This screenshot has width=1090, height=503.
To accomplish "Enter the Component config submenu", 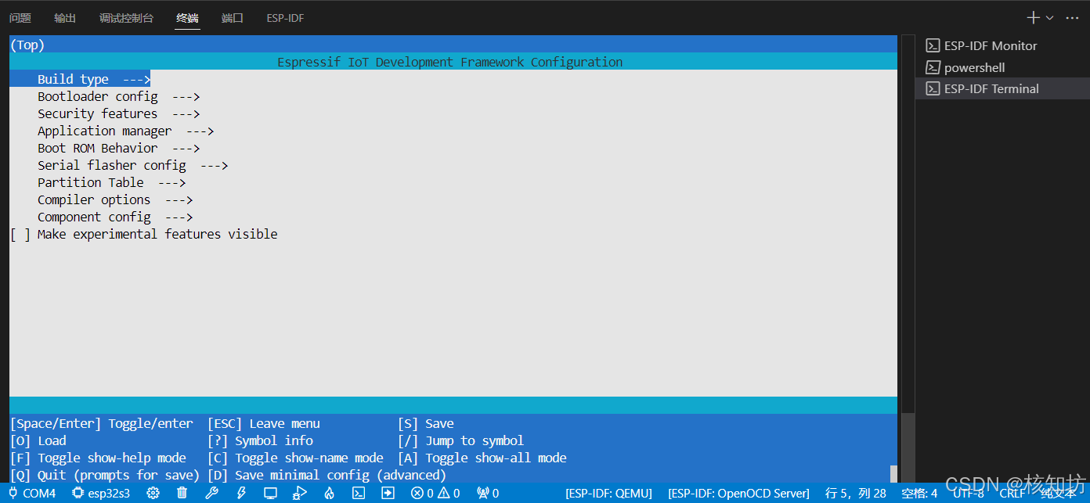I will pyautogui.click(x=115, y=217).
